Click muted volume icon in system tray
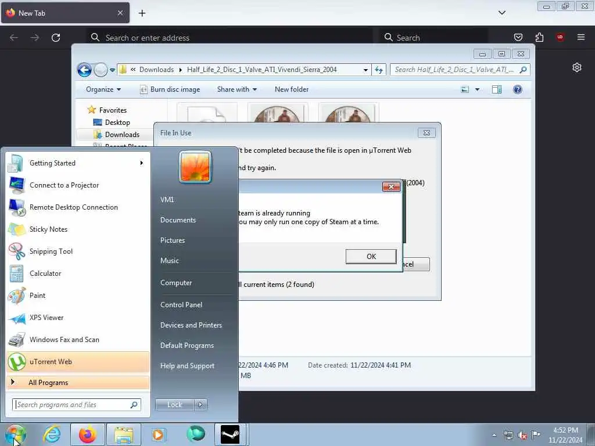Screen dimensions: 595x446 click(x=522, y=436)
